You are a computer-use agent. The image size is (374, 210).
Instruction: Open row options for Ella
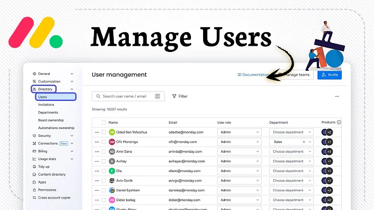pyautogui.click(x=97, y=171)
